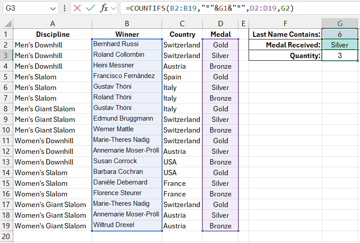
Task: Click the Medal header cell
Action: point(221,34)
